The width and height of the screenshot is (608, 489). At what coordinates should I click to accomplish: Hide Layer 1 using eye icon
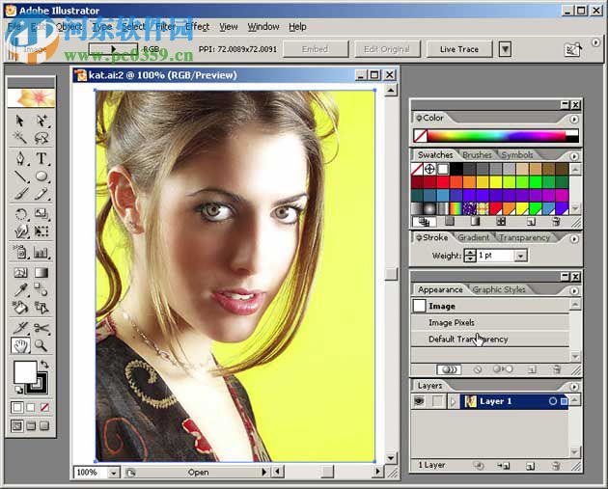point(419,401)
